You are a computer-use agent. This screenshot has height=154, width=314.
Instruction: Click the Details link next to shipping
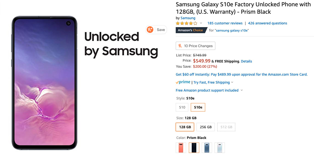[246, 61]
